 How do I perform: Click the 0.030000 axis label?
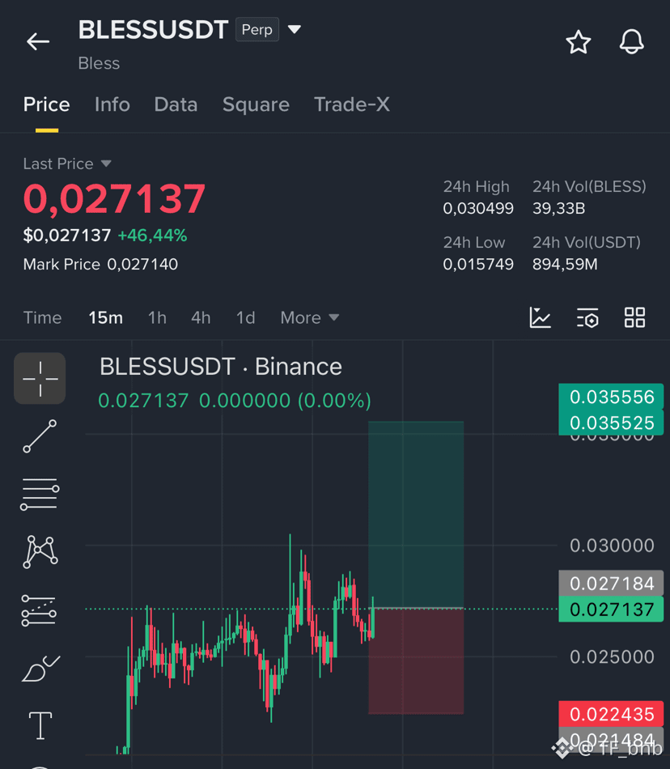(612, 546)
